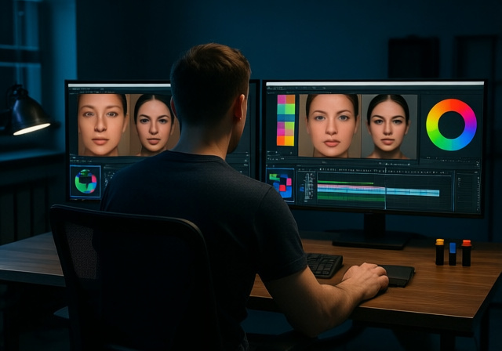Select dark-haired face preview on left monitor
Image resolution: width=502 pixels, height=351 pixels.
coord(155,125)
